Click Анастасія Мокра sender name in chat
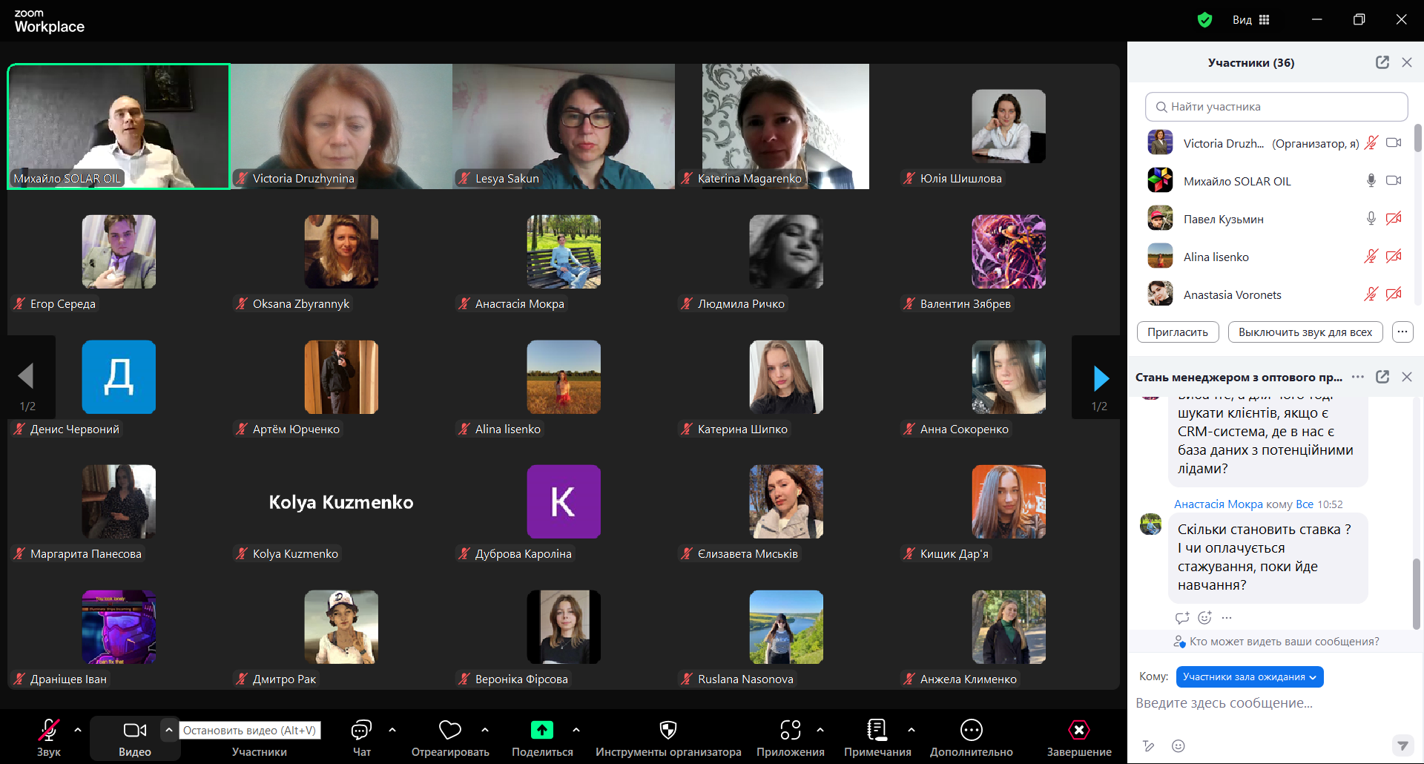 1219,504
